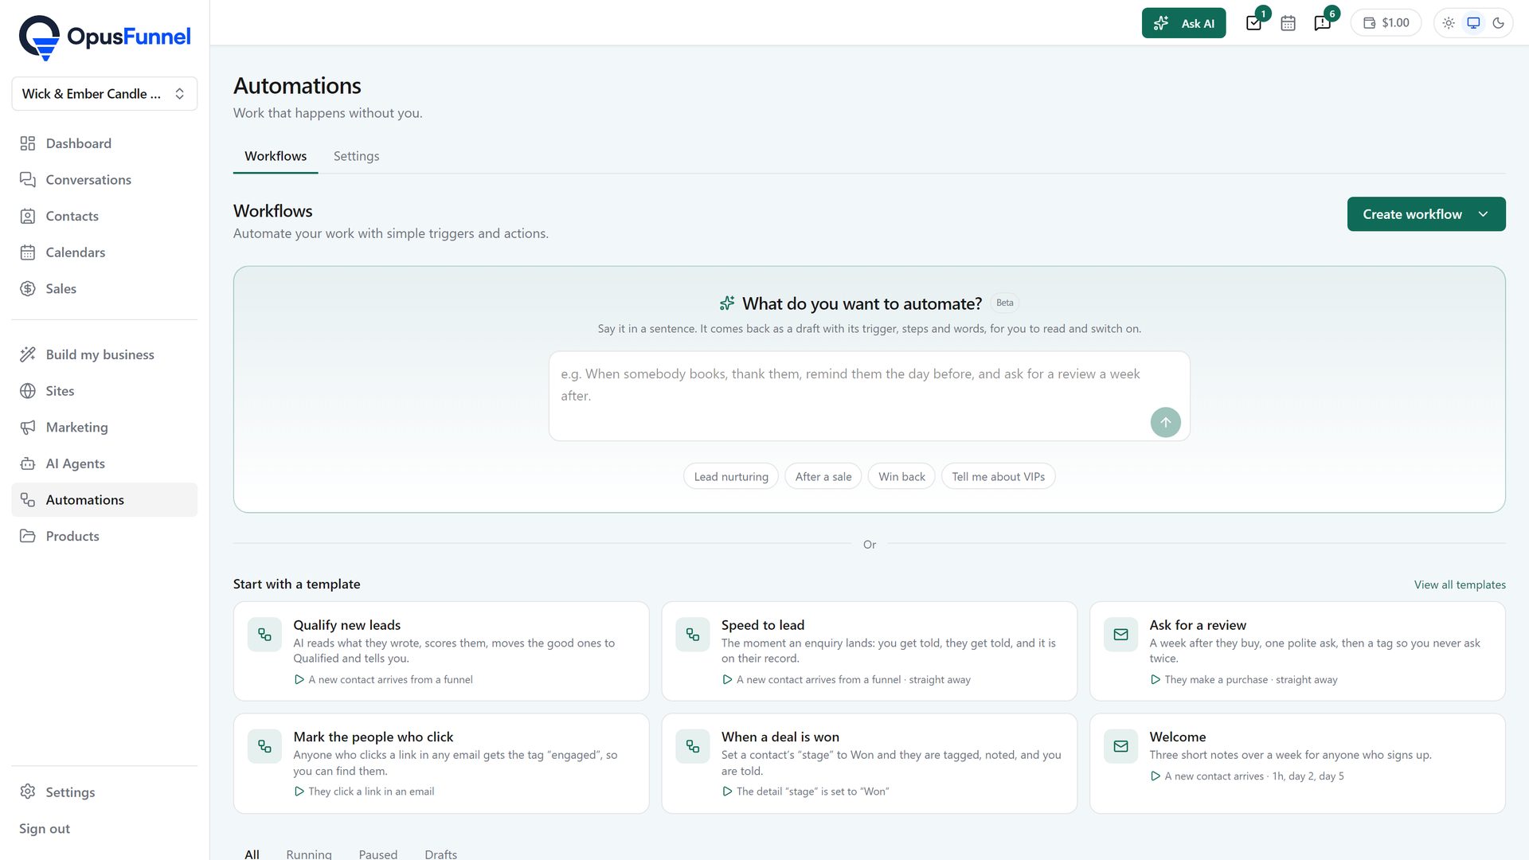Image resolution: width=1529 pixels, height=860 pixels.
Task: Choose the Tell me about VIPs chip
Action: 998,477
